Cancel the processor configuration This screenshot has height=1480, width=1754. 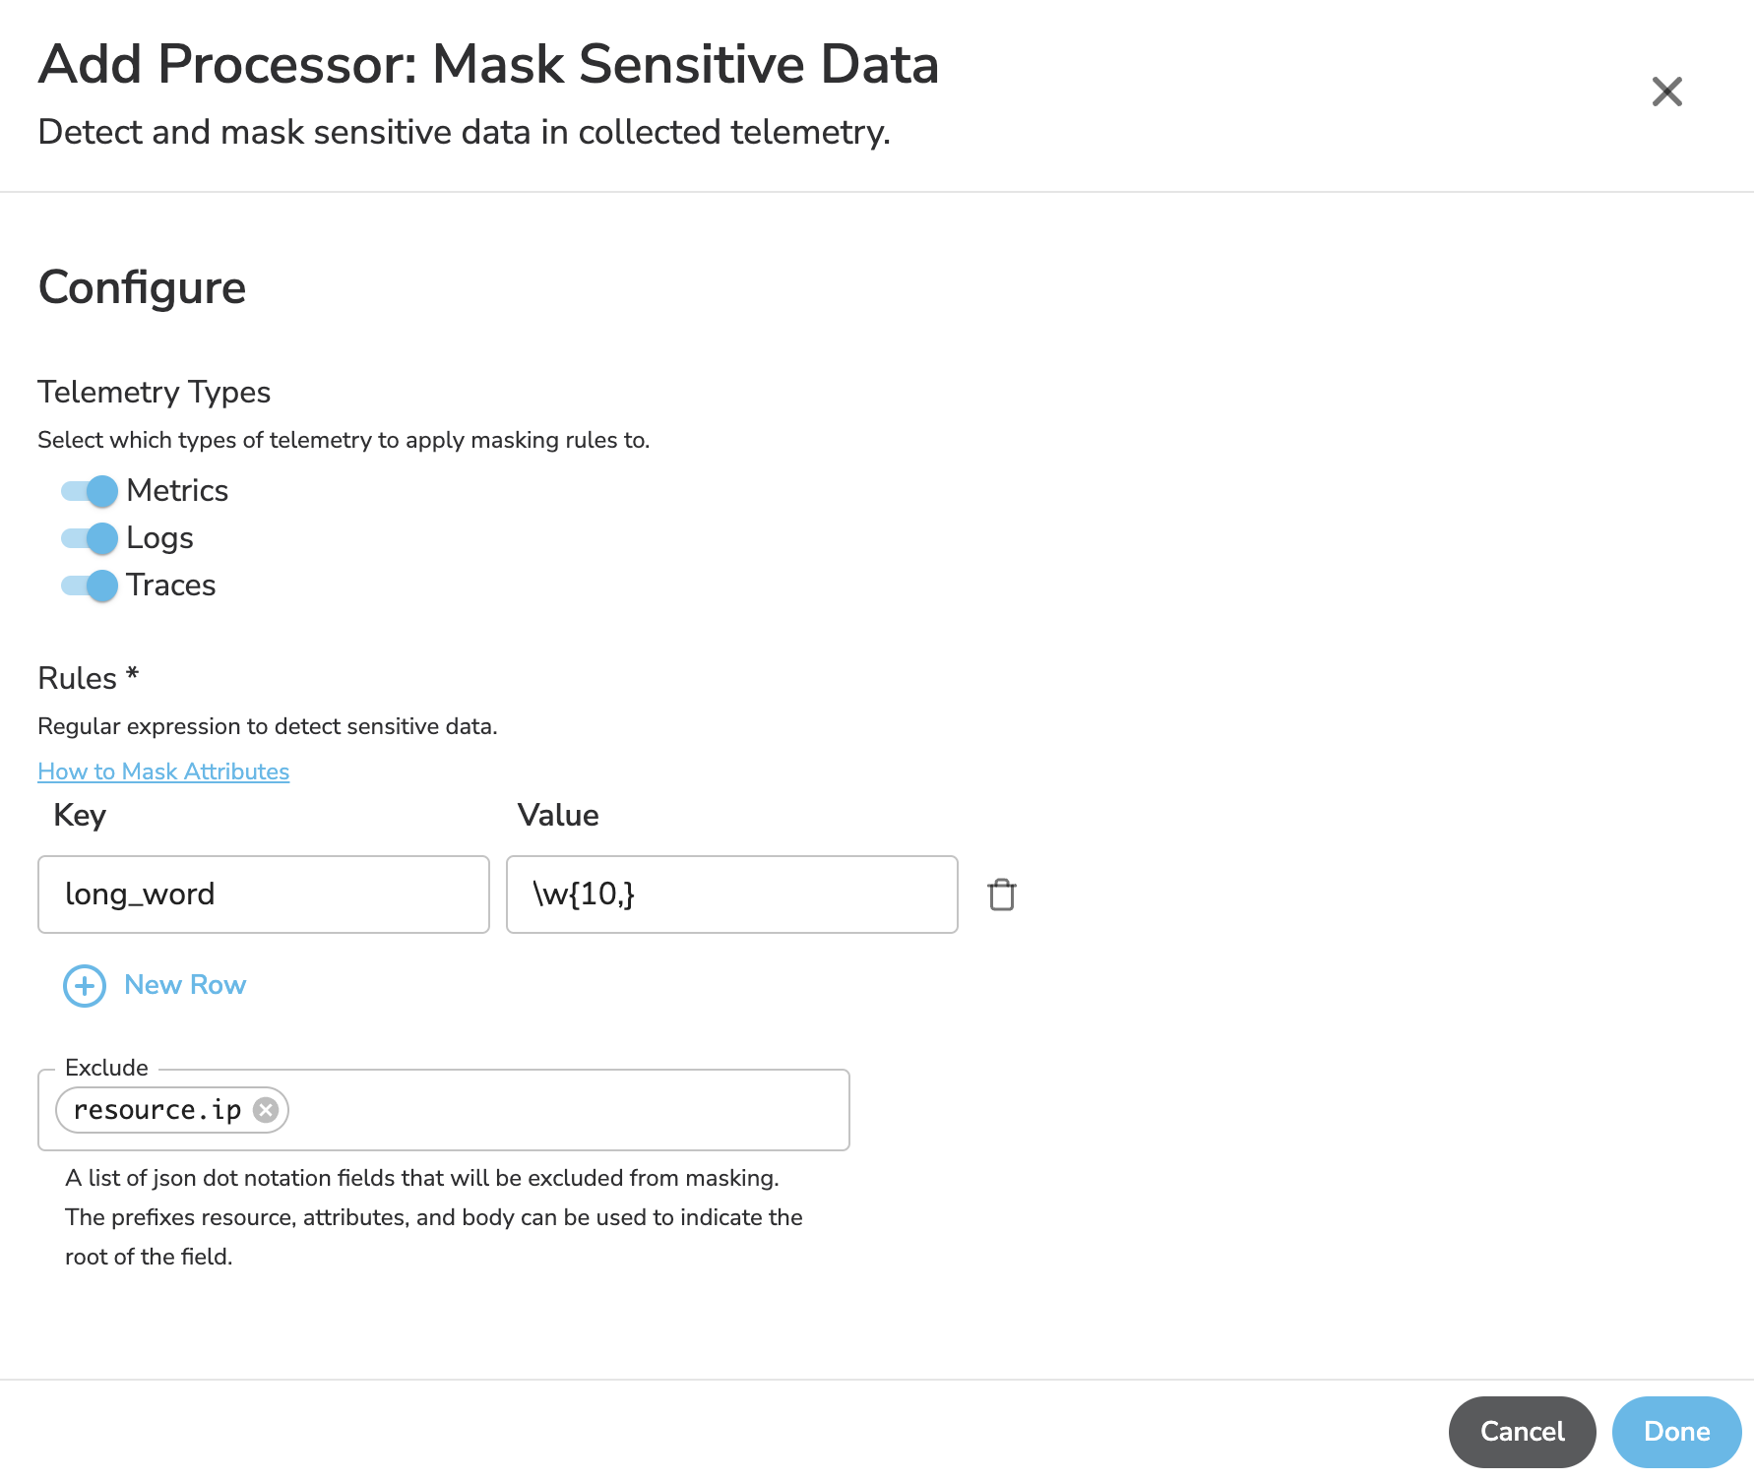[1522, 1431]
